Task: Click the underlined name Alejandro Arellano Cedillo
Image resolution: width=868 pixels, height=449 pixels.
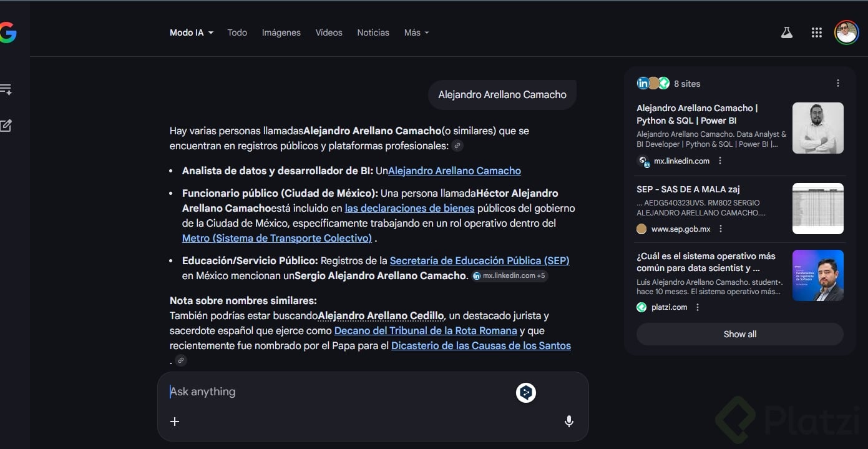Action: click(x=381, y=315)
